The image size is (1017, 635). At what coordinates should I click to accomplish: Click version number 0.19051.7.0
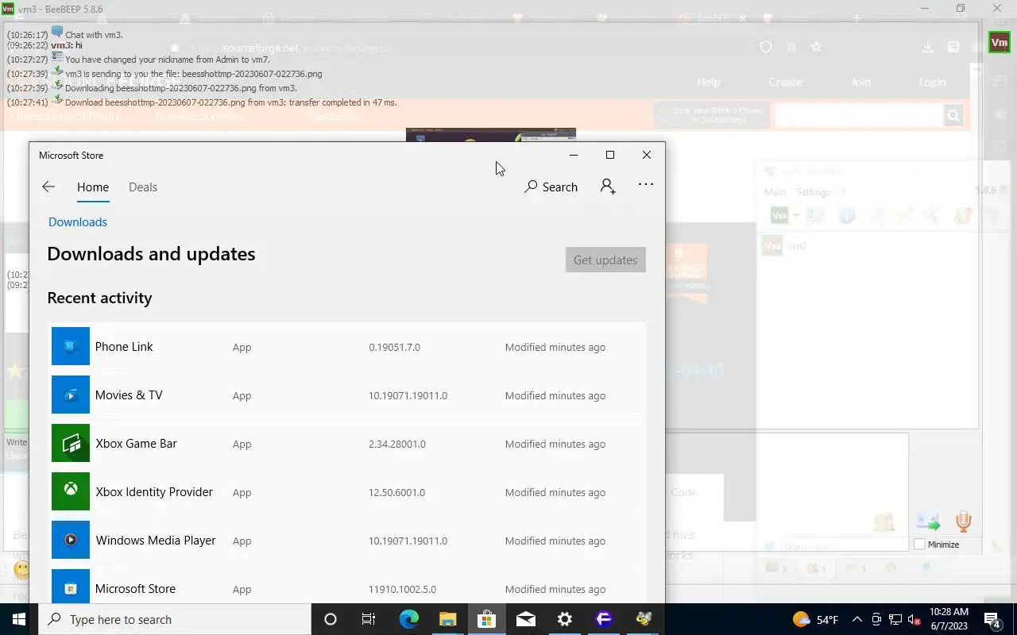pyautogui.click(x=394, y=347)
